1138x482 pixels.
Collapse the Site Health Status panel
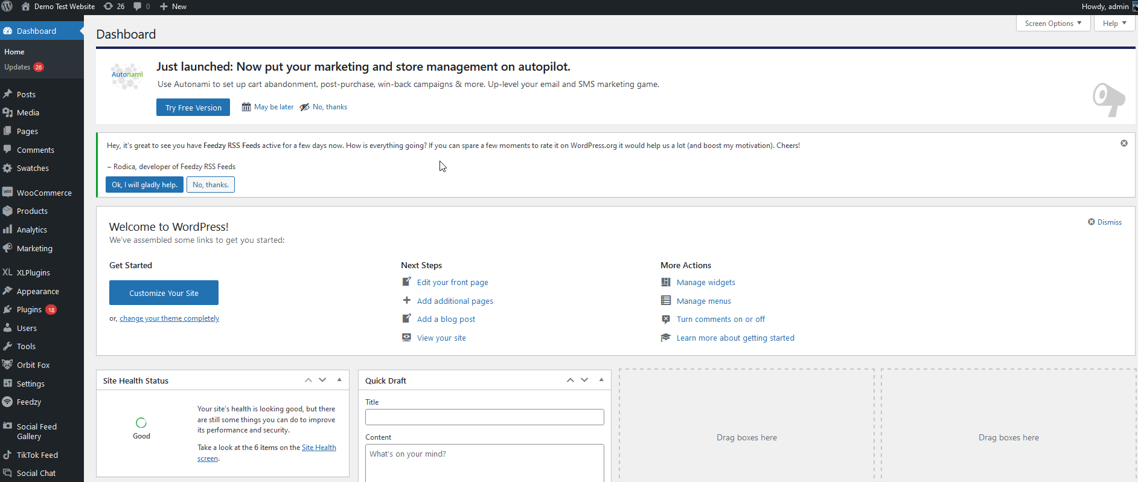(339, 380)
